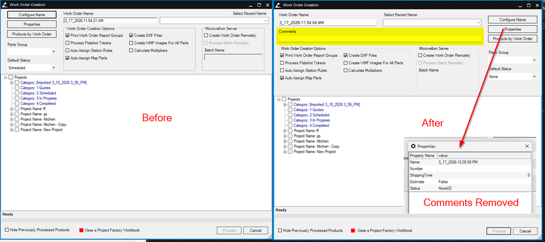This screenshot has width=545, height=242.
Task: Collapse the Projects root node in After tree
Action: [278, 99]
